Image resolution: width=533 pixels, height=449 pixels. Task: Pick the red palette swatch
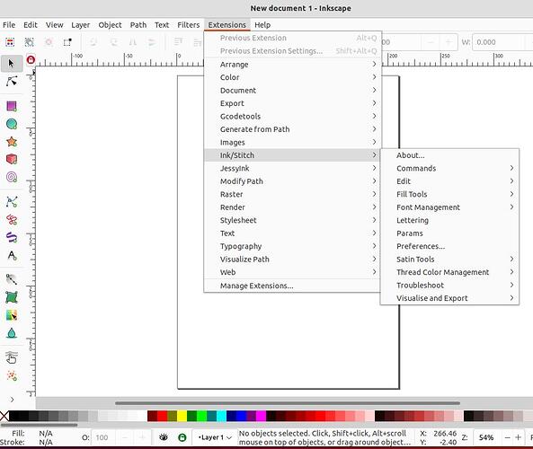tap(163, 416)
